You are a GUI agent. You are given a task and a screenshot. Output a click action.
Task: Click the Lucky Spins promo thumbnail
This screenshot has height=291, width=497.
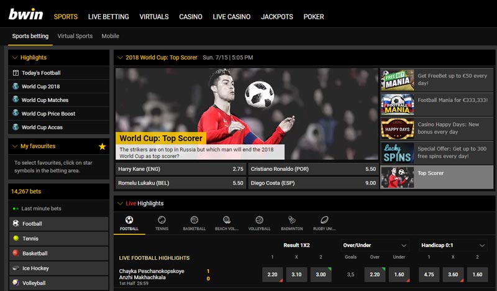[x=397, y=153]
